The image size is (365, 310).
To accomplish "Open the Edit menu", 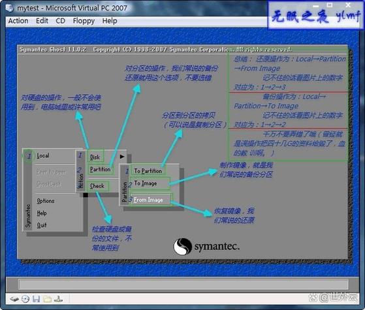I will tap(42, 21).
